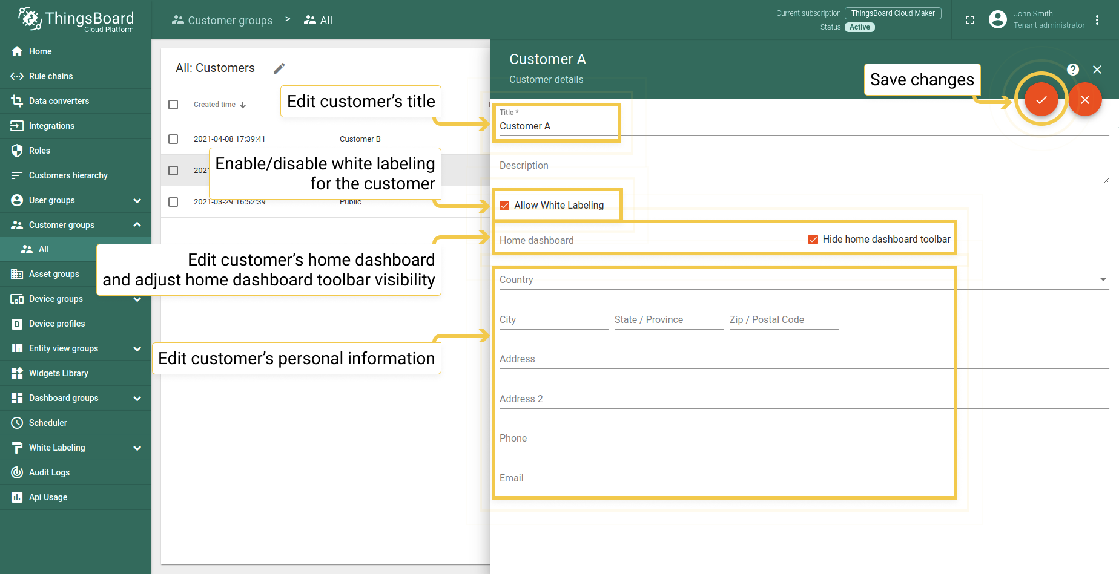Screen dimensions: 1119x574
Task: Toggle fullscreen mode icon in header
Action: [x=970, y=20]
